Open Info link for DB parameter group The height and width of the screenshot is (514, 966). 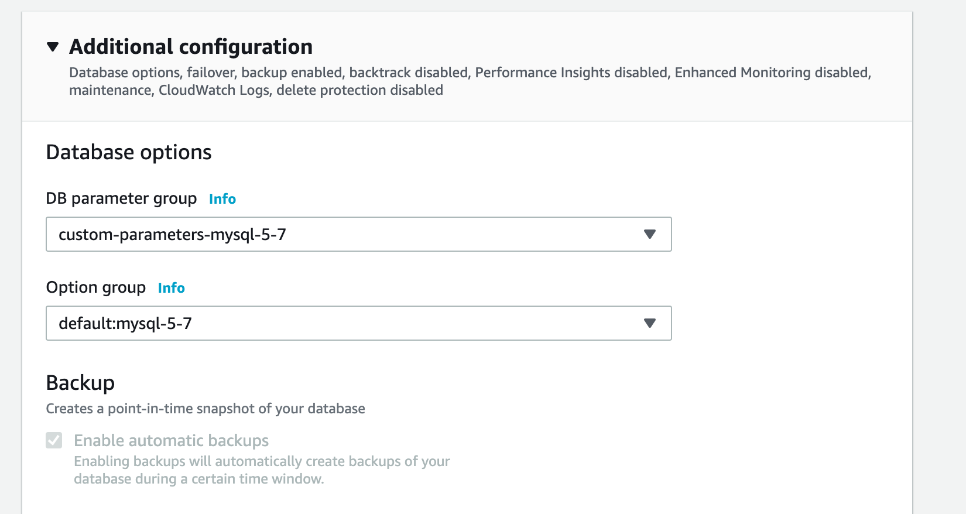coord(222,199)
